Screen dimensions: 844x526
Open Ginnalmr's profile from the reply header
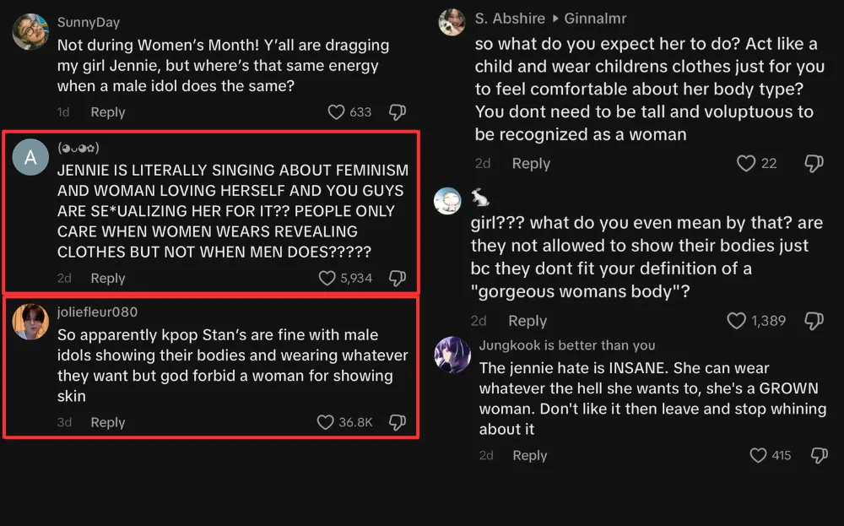[x=595, y=18]
